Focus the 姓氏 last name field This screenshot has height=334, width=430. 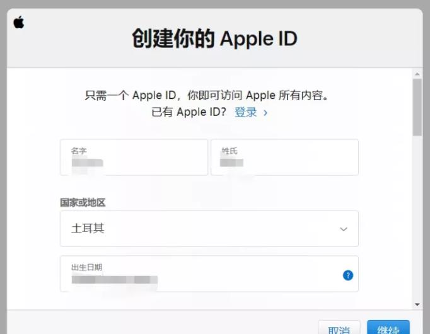click(284, 157)
